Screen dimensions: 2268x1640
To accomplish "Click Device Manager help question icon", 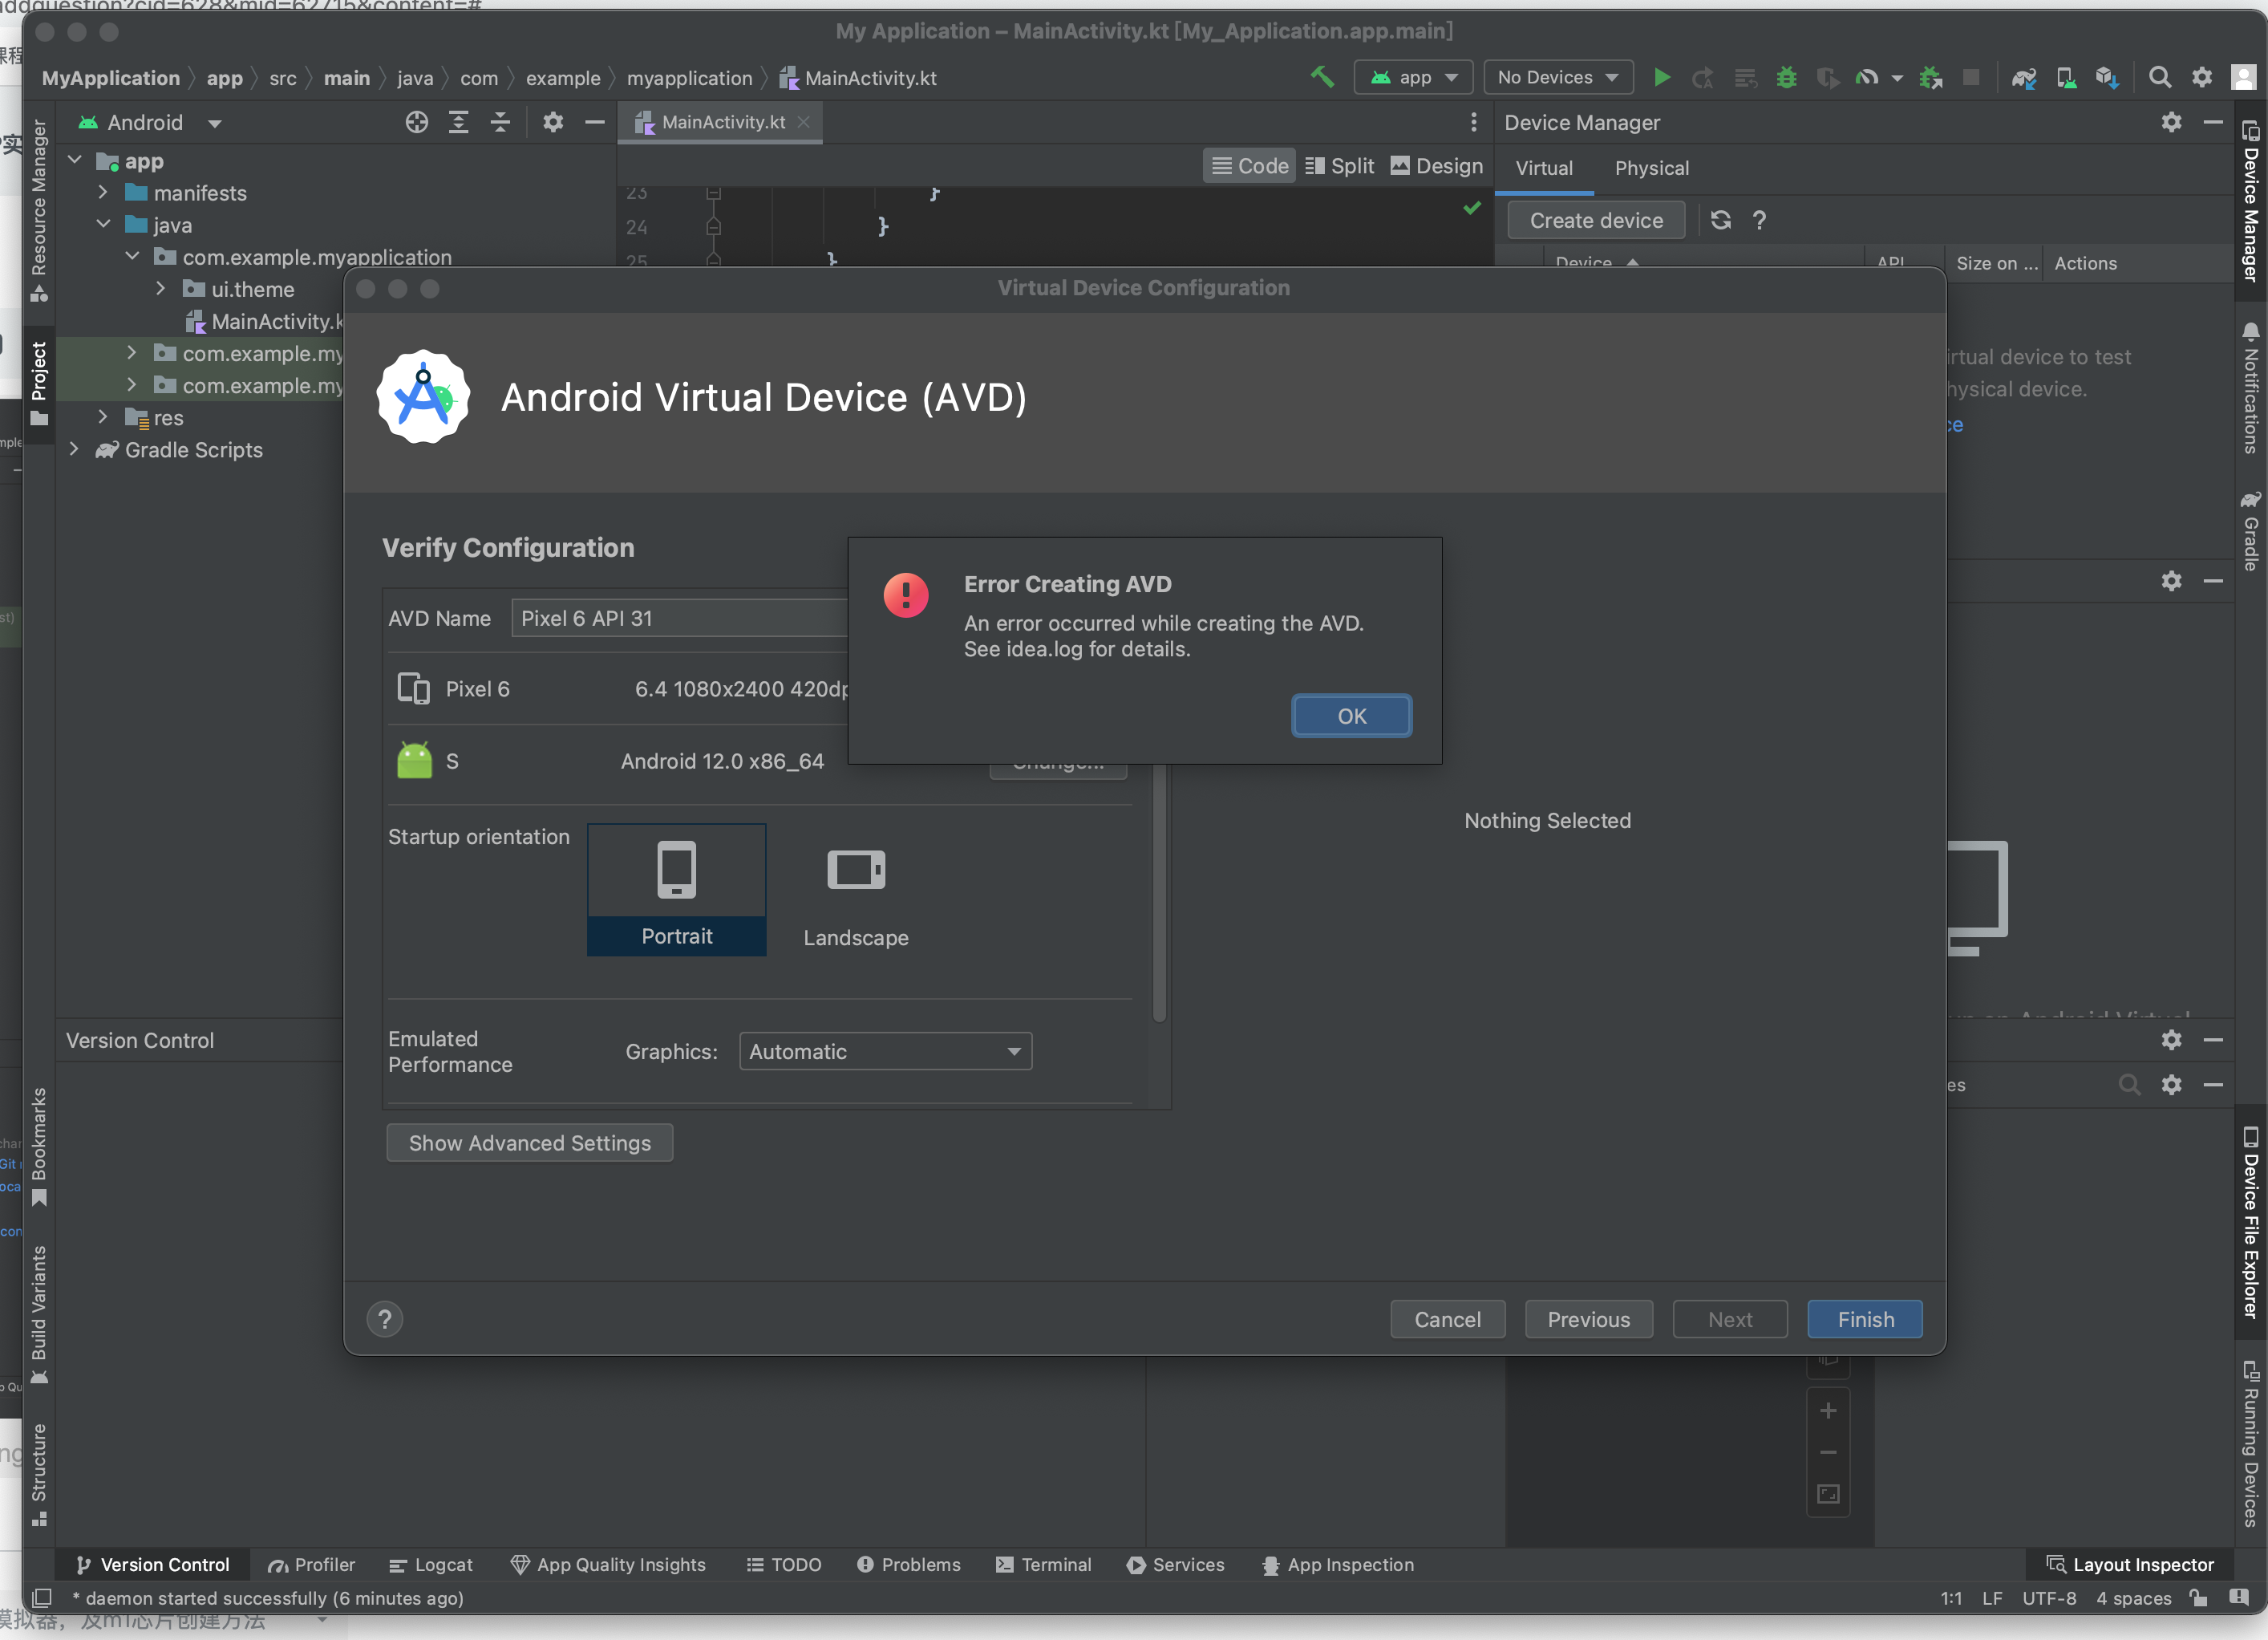I will [x=1759, y=220].
